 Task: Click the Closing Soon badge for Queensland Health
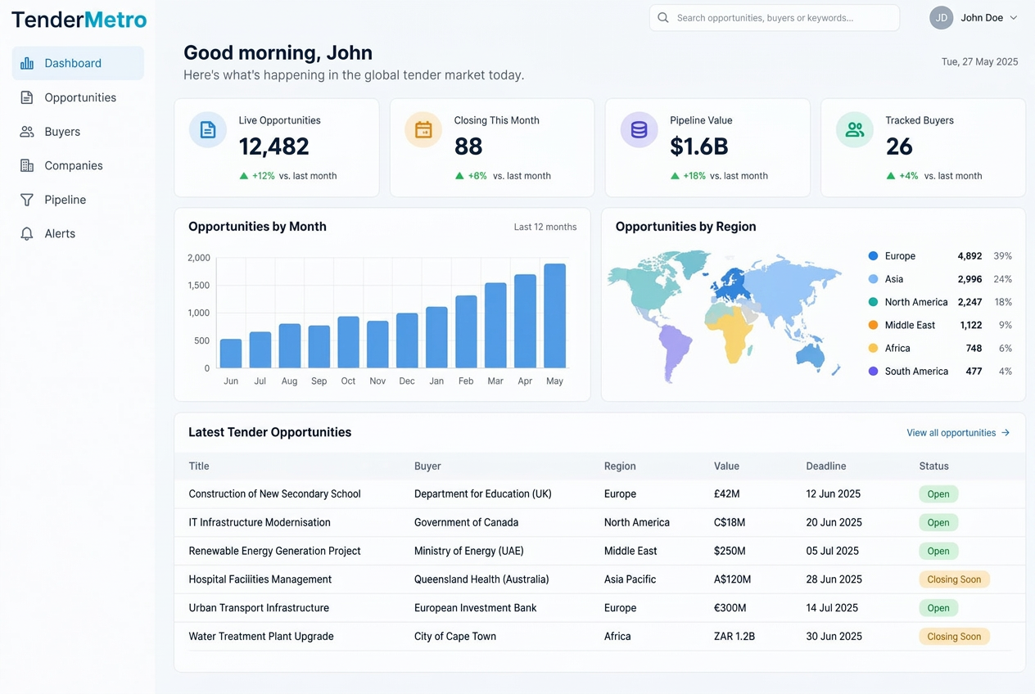[x=954, y=579]
